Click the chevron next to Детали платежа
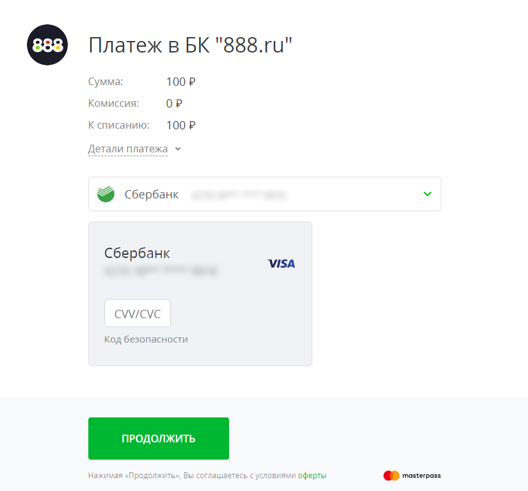 (x=178, y=149)
